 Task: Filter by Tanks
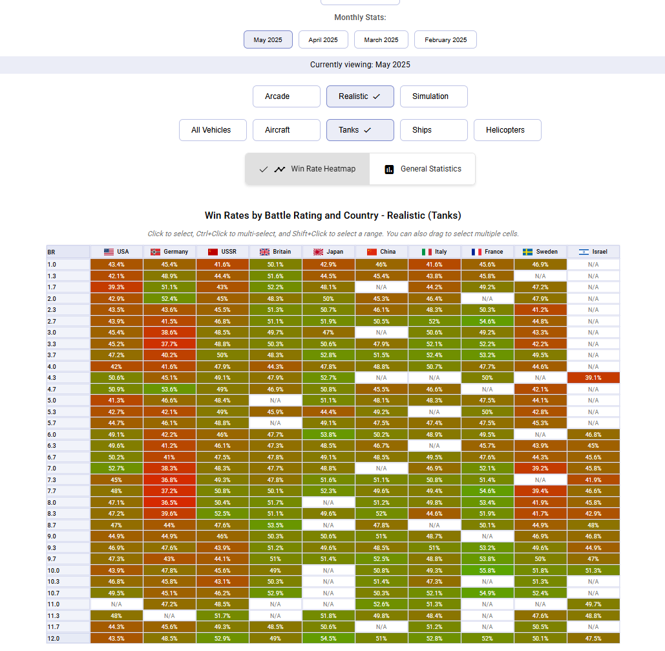point(360,130)
